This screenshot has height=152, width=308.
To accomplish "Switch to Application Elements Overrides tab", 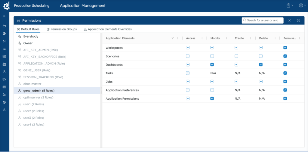I will pos(108,29).
